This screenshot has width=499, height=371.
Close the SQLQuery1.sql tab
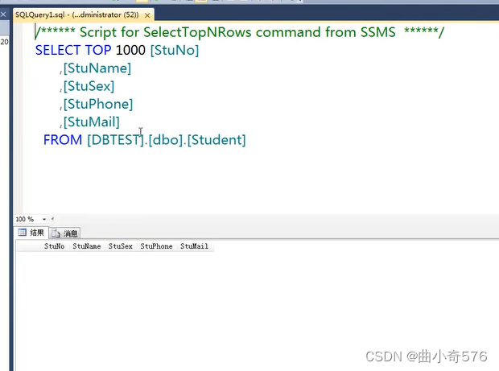(147, 15)
